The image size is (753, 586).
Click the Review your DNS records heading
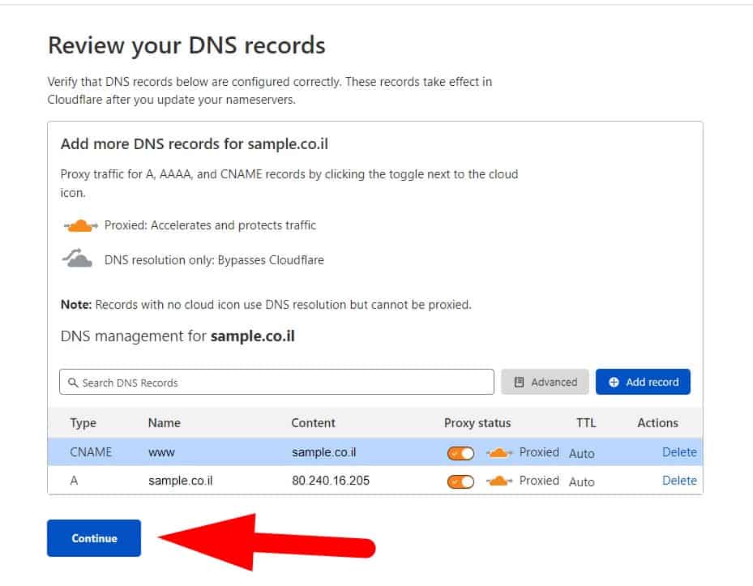pos(186,45)
